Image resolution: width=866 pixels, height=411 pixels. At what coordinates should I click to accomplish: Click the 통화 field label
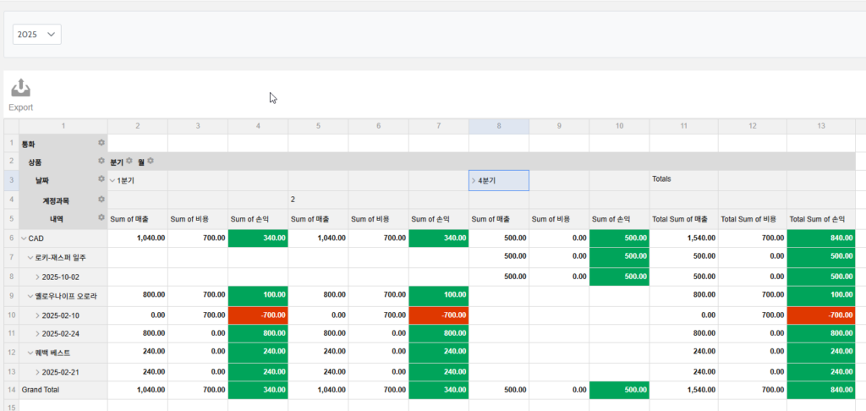coord(28,143)
